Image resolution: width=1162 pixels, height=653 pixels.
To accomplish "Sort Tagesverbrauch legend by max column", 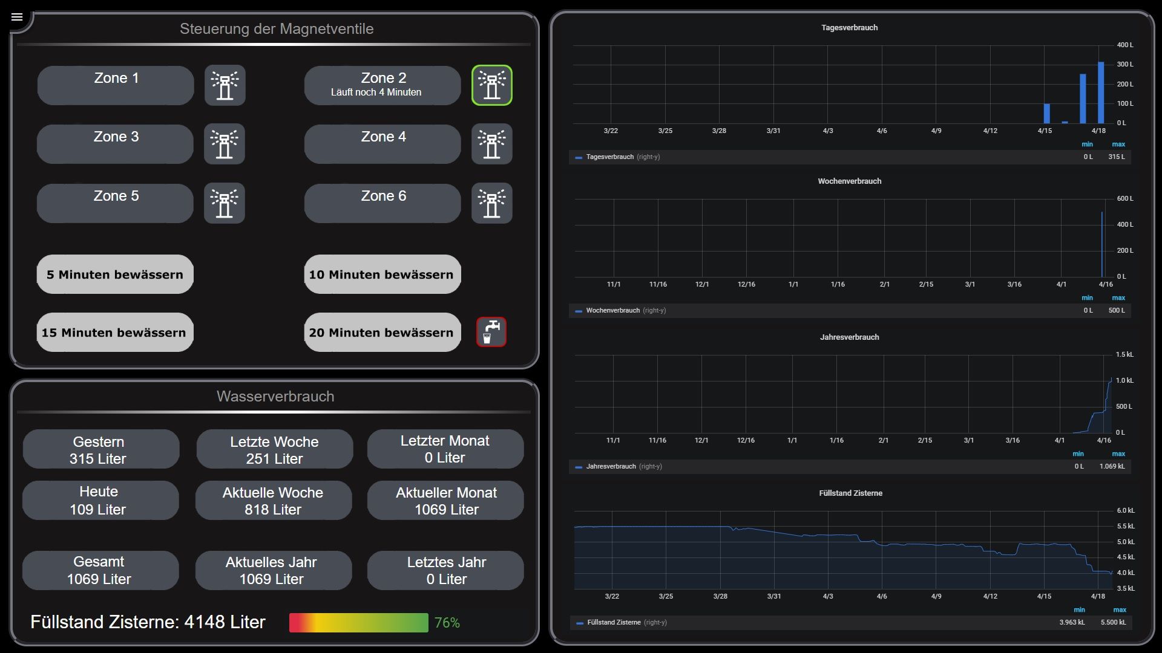I will click(1118, 145).
